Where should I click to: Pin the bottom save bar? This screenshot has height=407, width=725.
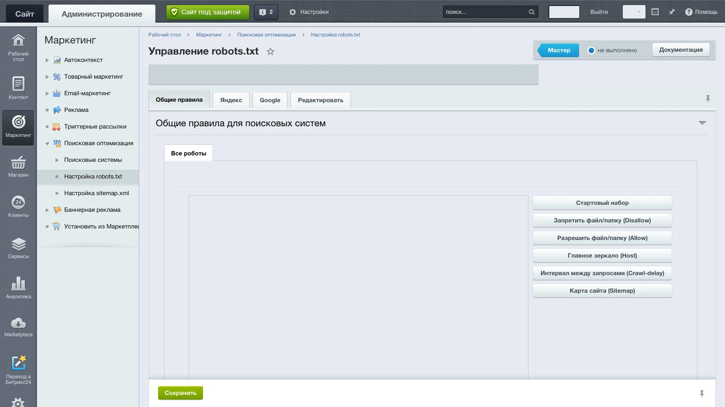click(x=701, y=394)
